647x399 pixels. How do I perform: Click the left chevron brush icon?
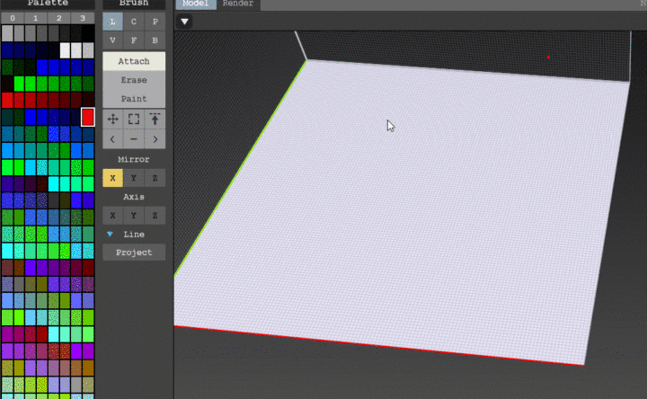112,139
